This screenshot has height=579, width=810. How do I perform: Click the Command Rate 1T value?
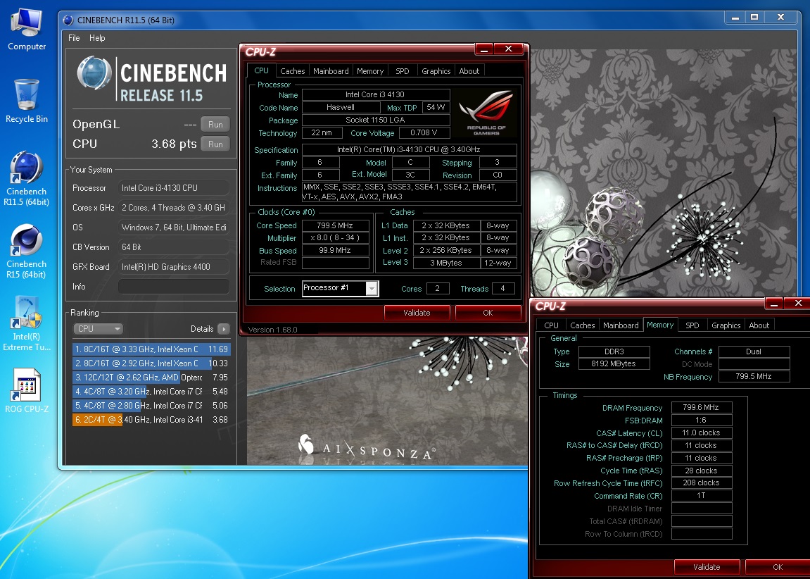[702, 495]
